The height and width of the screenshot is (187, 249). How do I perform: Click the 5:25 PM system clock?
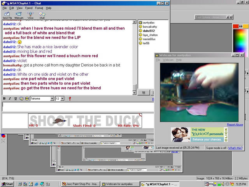click(241, 184)
